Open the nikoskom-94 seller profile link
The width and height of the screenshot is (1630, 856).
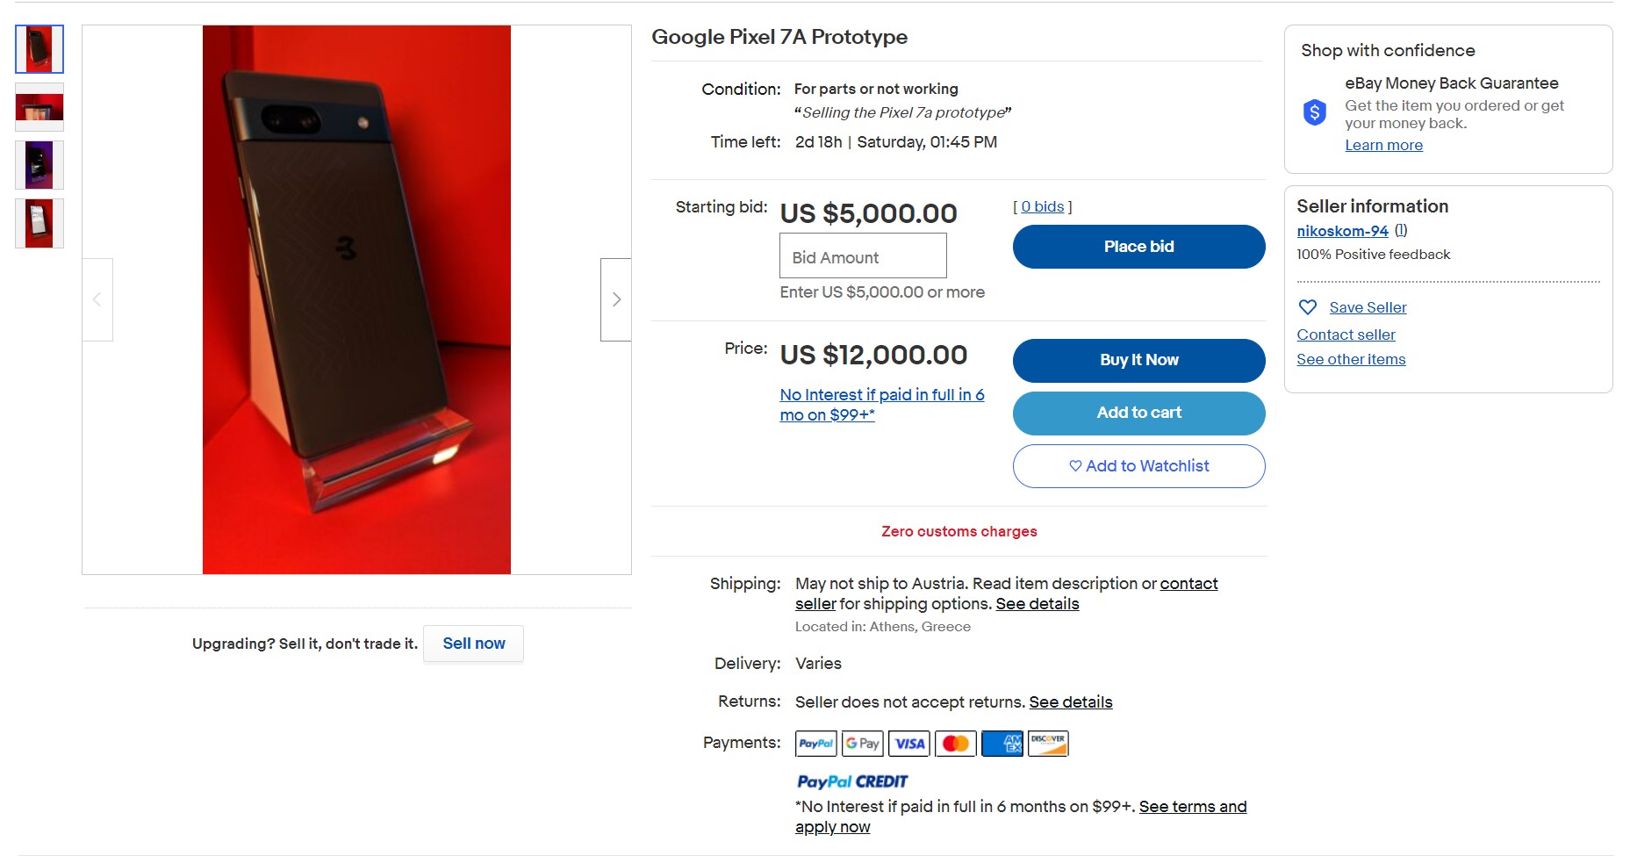(x=1342, y=231)
